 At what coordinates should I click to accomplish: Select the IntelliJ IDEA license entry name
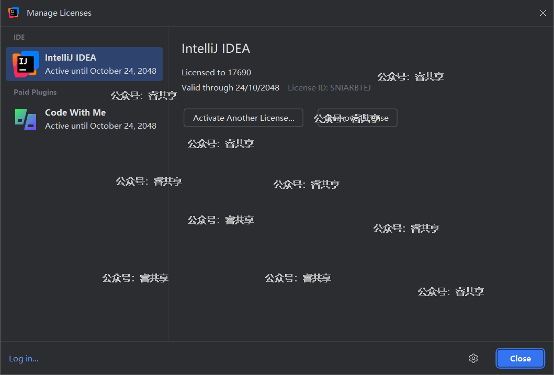(71, 58)
